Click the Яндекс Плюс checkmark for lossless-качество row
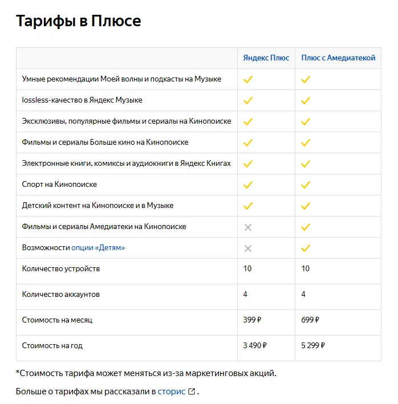The height and width of the screenshot is (404, 398). [248, 101]
